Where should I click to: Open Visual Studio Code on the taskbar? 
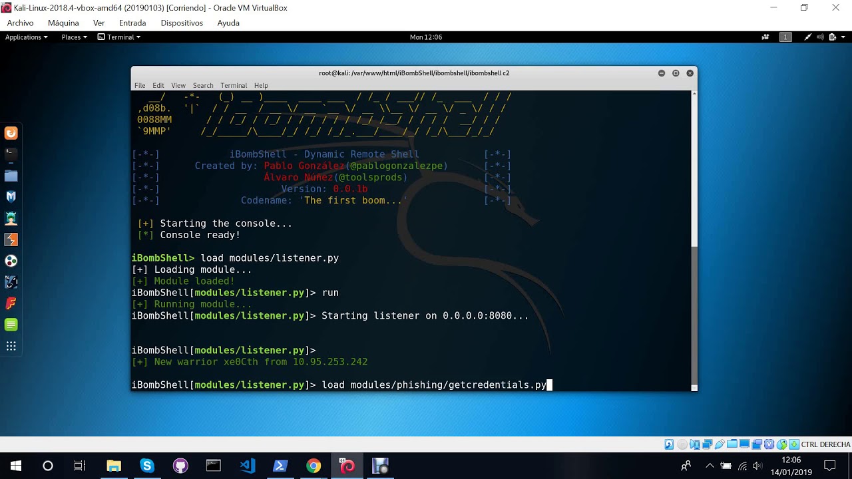[x=247, y=466]
